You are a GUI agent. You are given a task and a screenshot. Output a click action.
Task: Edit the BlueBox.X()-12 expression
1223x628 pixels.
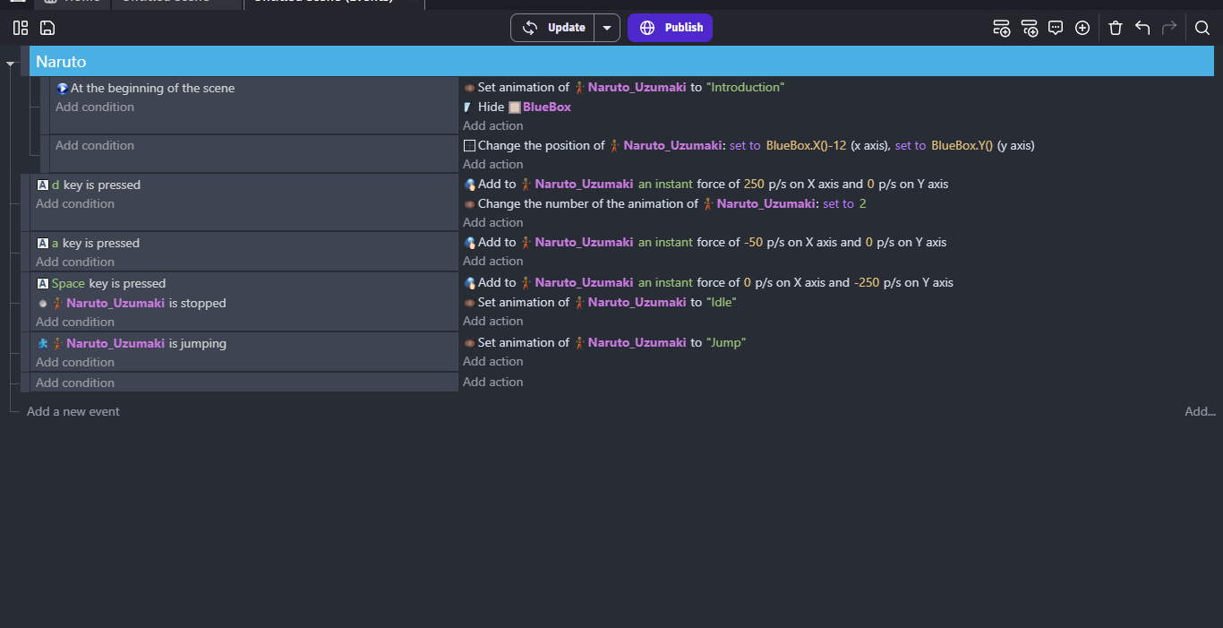coord(807,145)
